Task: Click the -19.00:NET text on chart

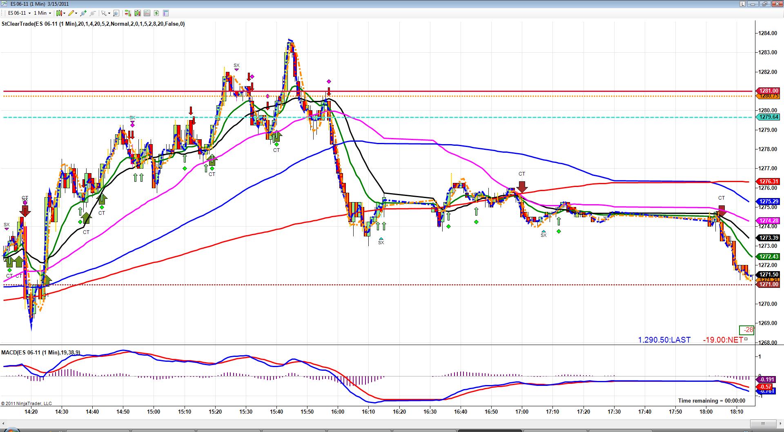Action: 723,340
